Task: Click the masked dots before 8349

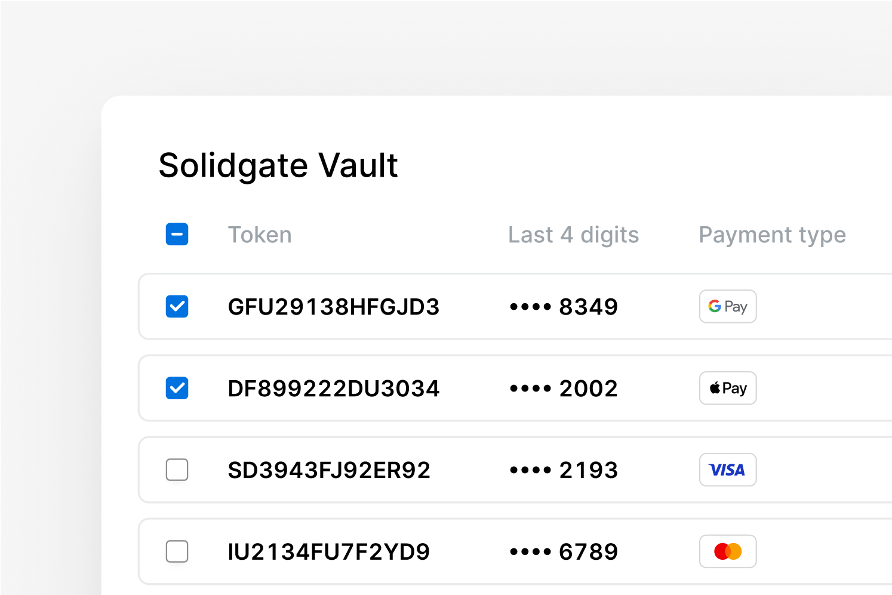Action: click(x=530, y=306)
